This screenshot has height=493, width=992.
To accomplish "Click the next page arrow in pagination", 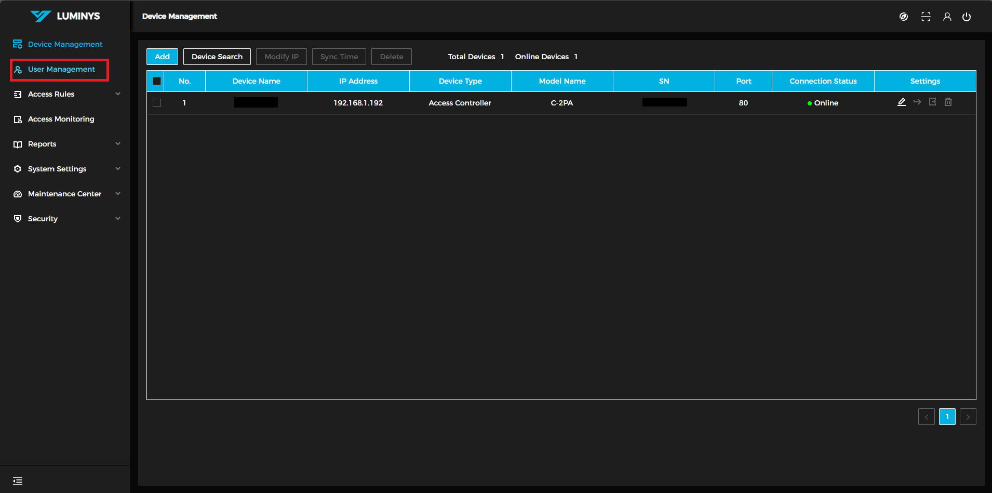I will (968, 417).
